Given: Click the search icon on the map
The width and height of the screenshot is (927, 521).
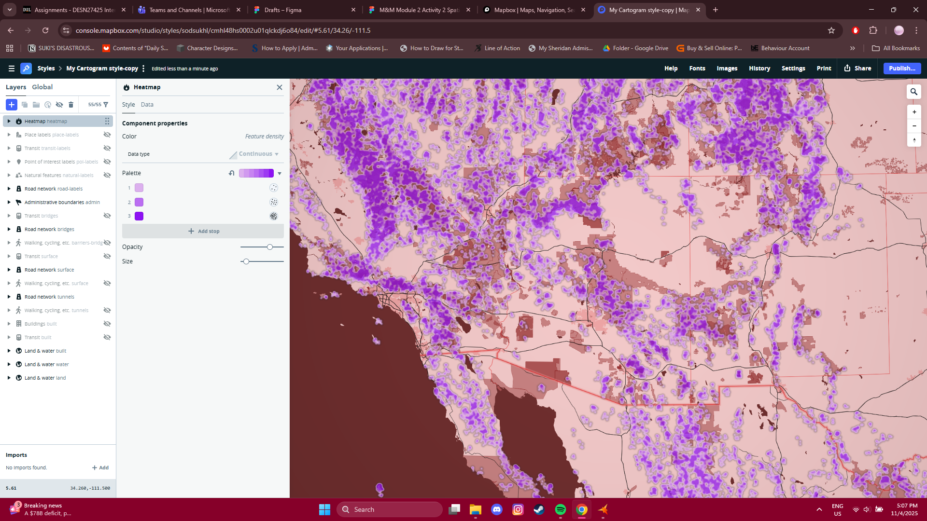Looking at the screenshot, I should [914, 91].
